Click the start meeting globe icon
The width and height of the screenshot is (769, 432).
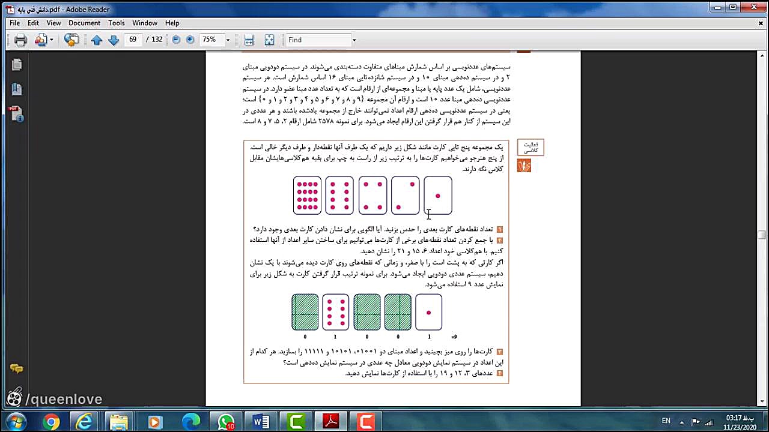tap(71, 40)
